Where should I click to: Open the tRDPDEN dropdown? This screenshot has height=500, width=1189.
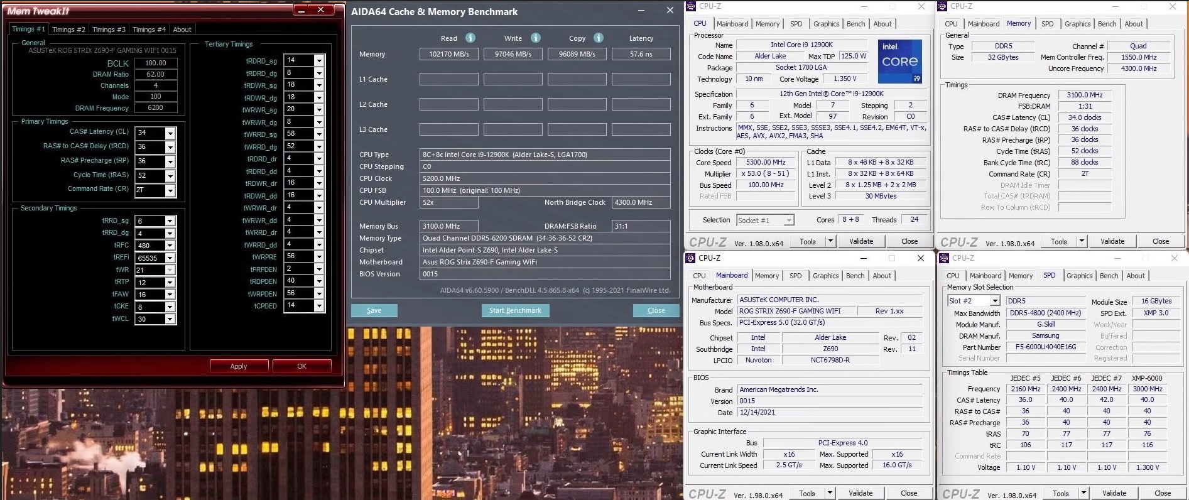tap(319, 281)
